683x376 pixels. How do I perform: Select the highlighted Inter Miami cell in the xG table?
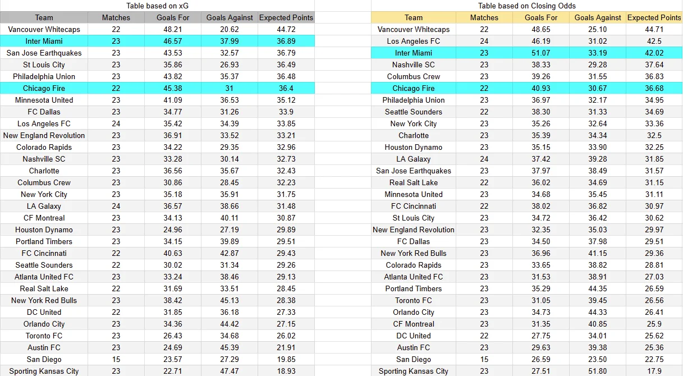(x=44, y=41)
